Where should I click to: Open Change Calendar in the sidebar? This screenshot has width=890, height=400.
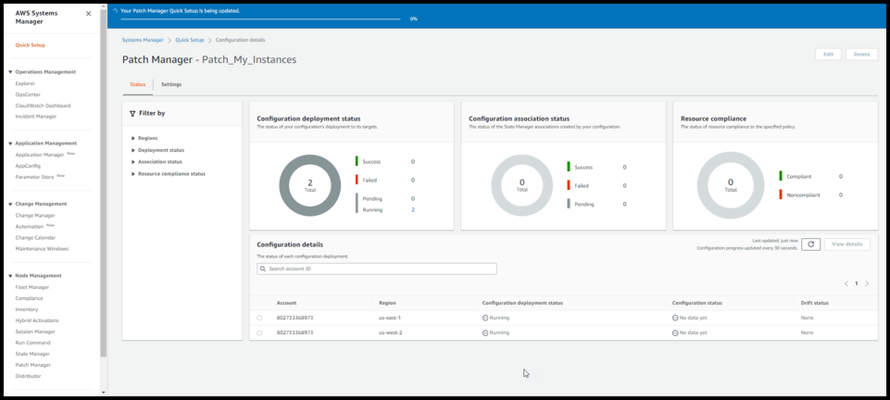35,238
